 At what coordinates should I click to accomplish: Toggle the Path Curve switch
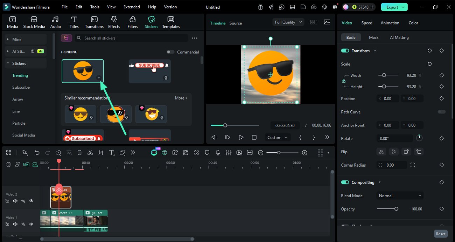click(441, 112)
